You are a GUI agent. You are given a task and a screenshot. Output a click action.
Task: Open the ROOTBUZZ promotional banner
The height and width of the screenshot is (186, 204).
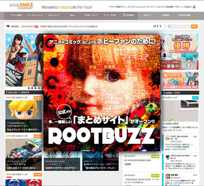coord(101,92)
